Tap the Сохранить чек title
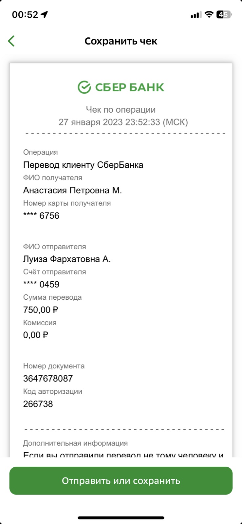 click(x=121, y=41)
